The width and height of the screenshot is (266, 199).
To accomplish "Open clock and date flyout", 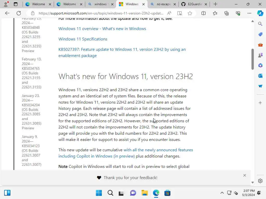I will click(x=248, y=193).
